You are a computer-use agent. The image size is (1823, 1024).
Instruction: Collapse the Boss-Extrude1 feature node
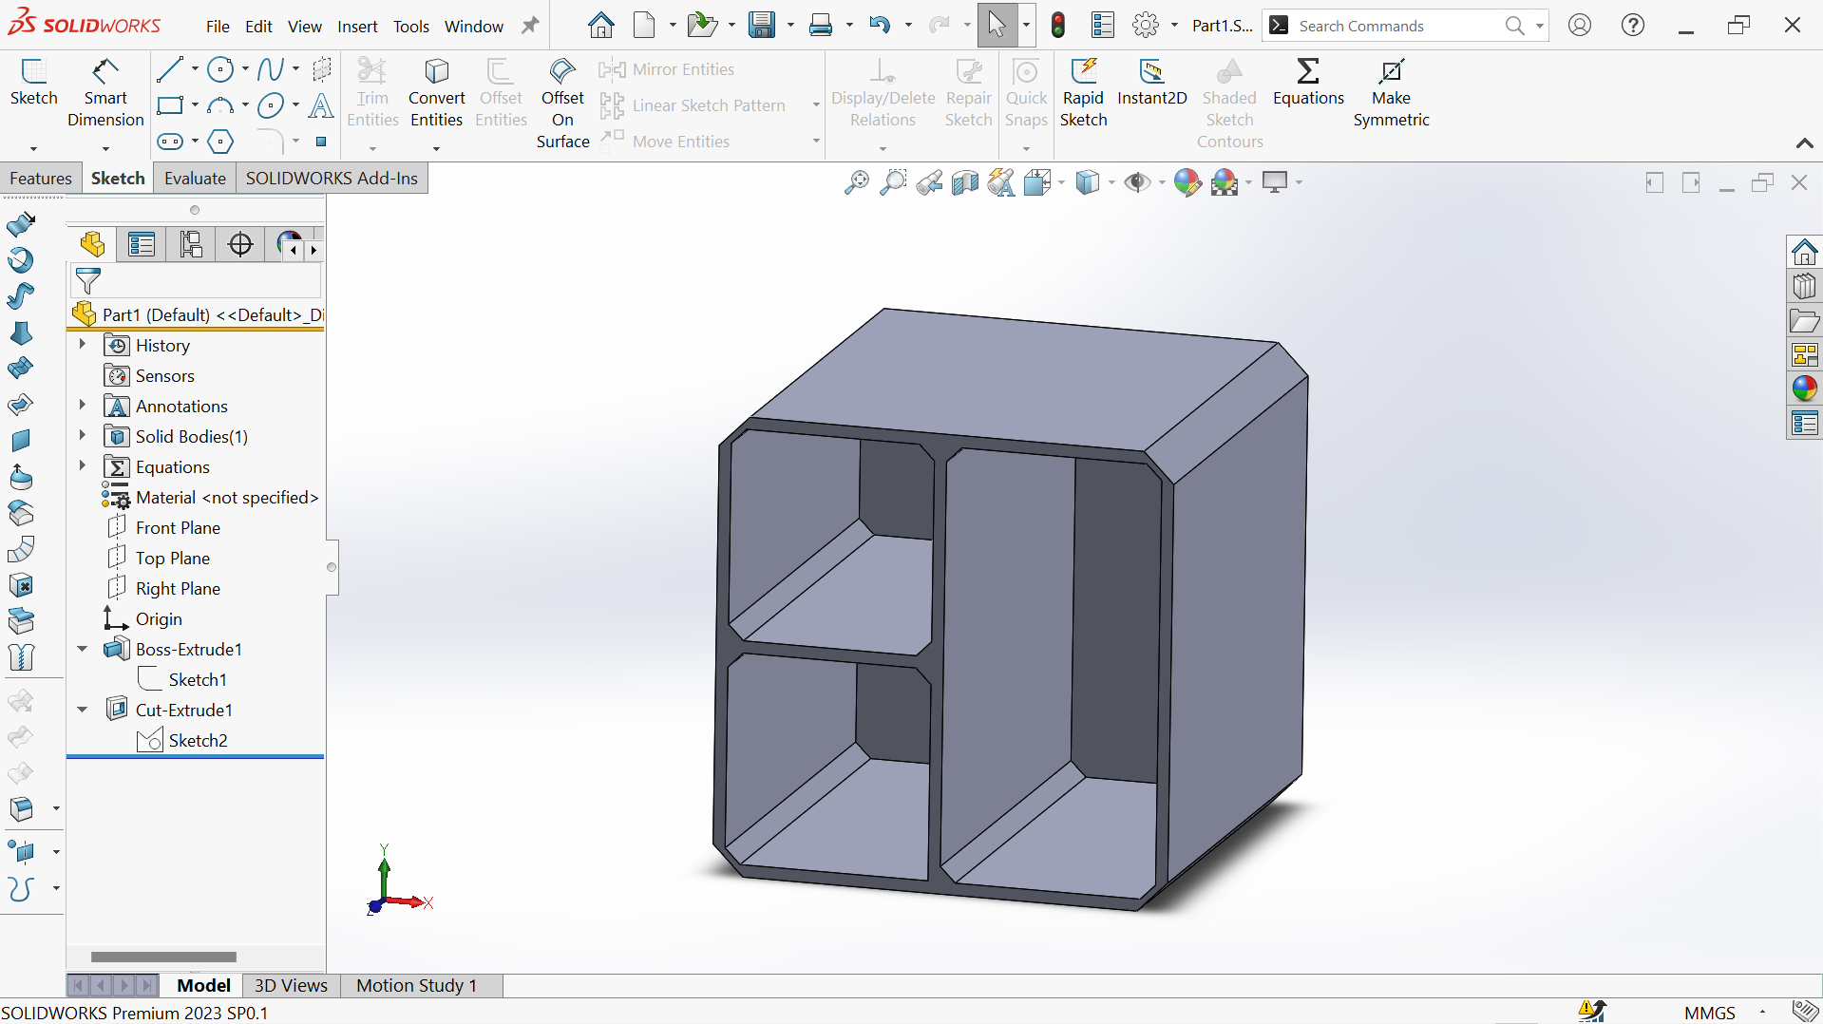83,649
